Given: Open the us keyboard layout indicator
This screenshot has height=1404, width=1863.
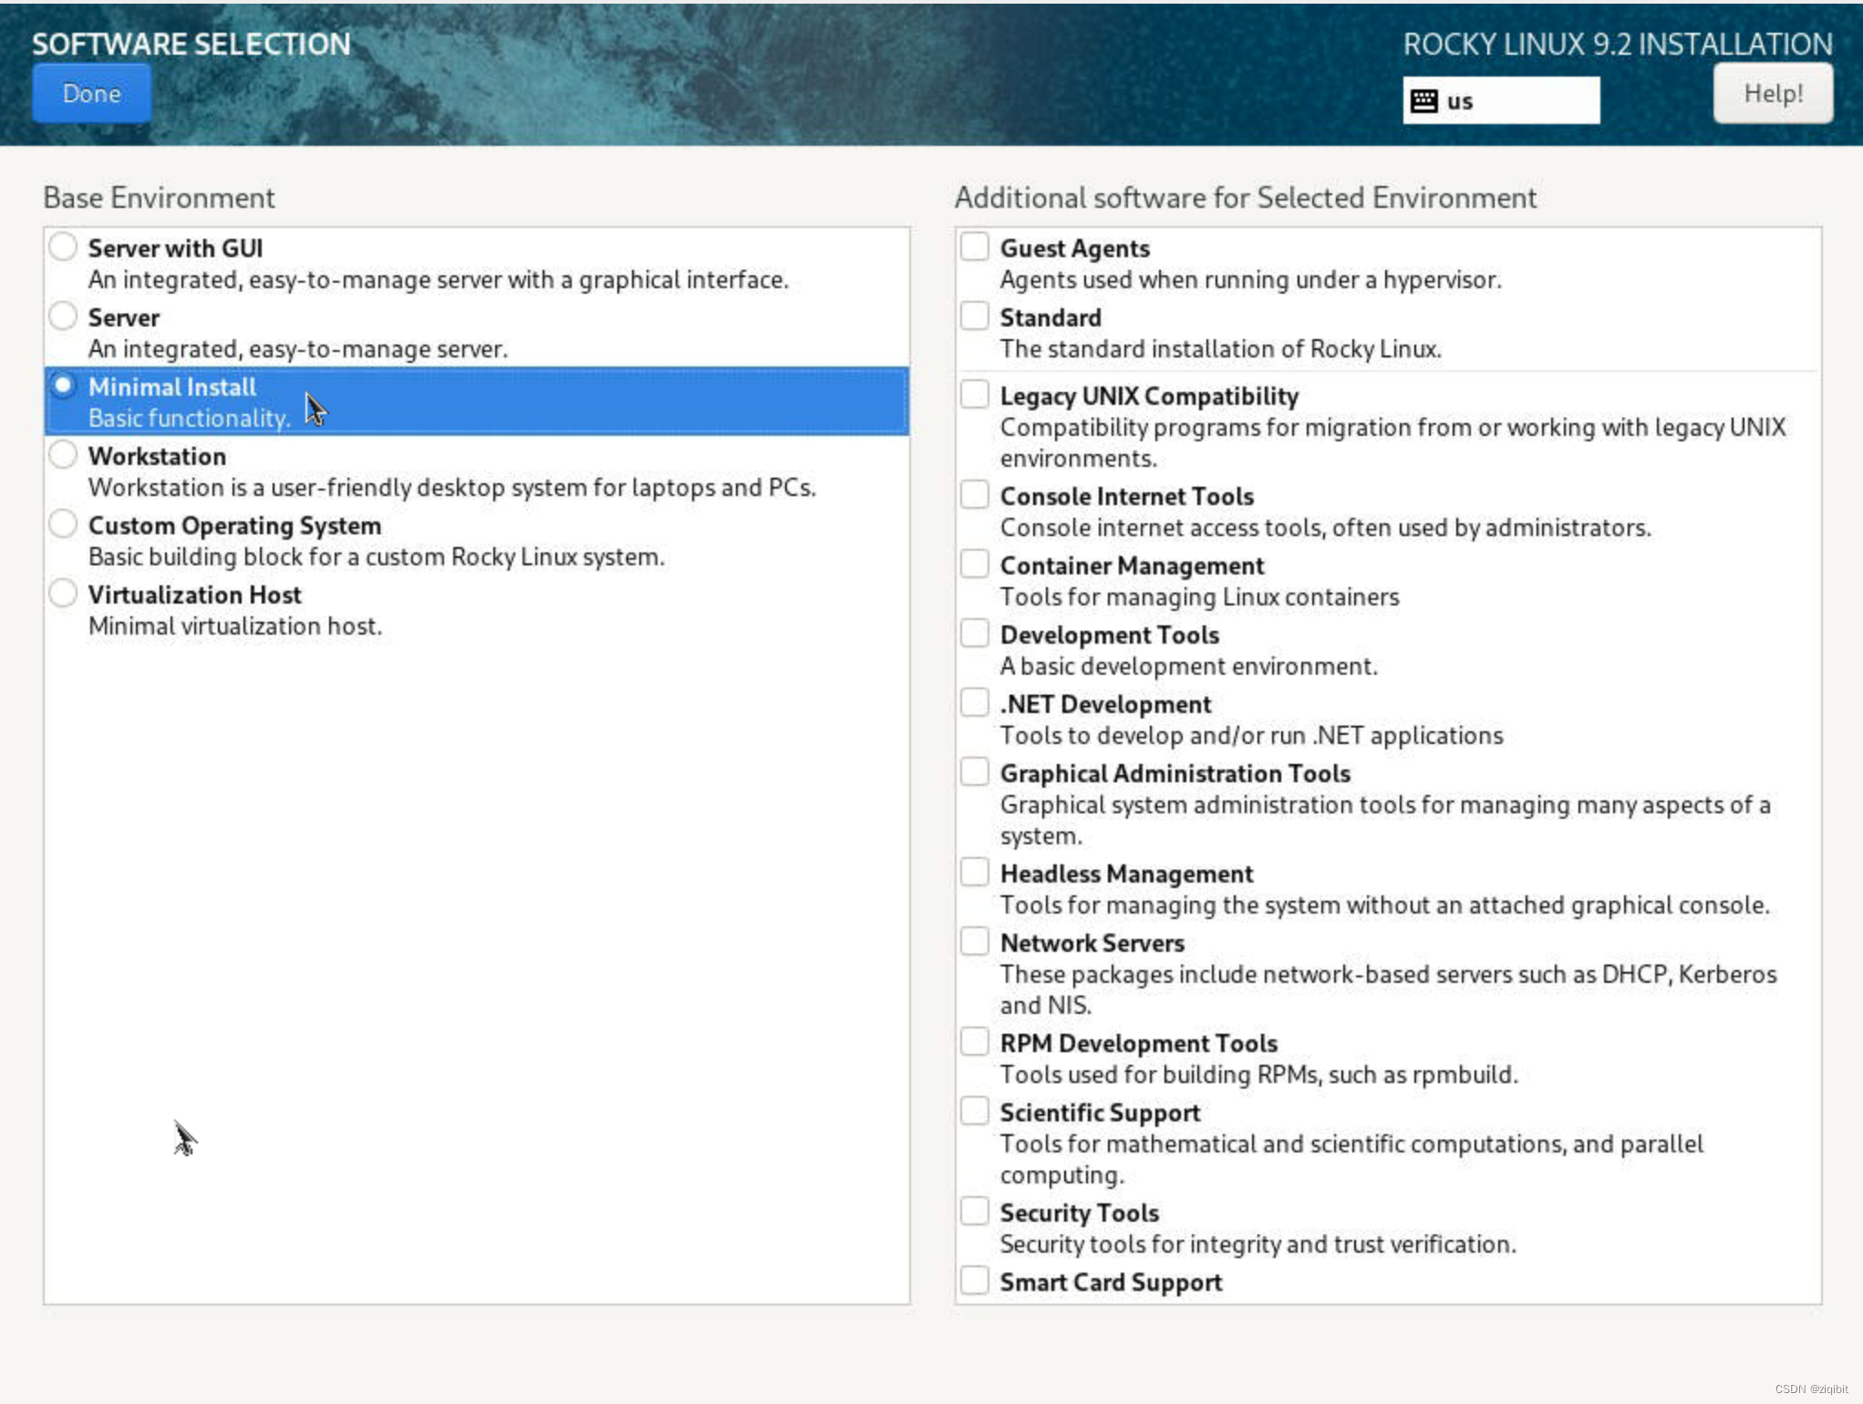Looking at the screenshot, I should tap(1500, 100).
